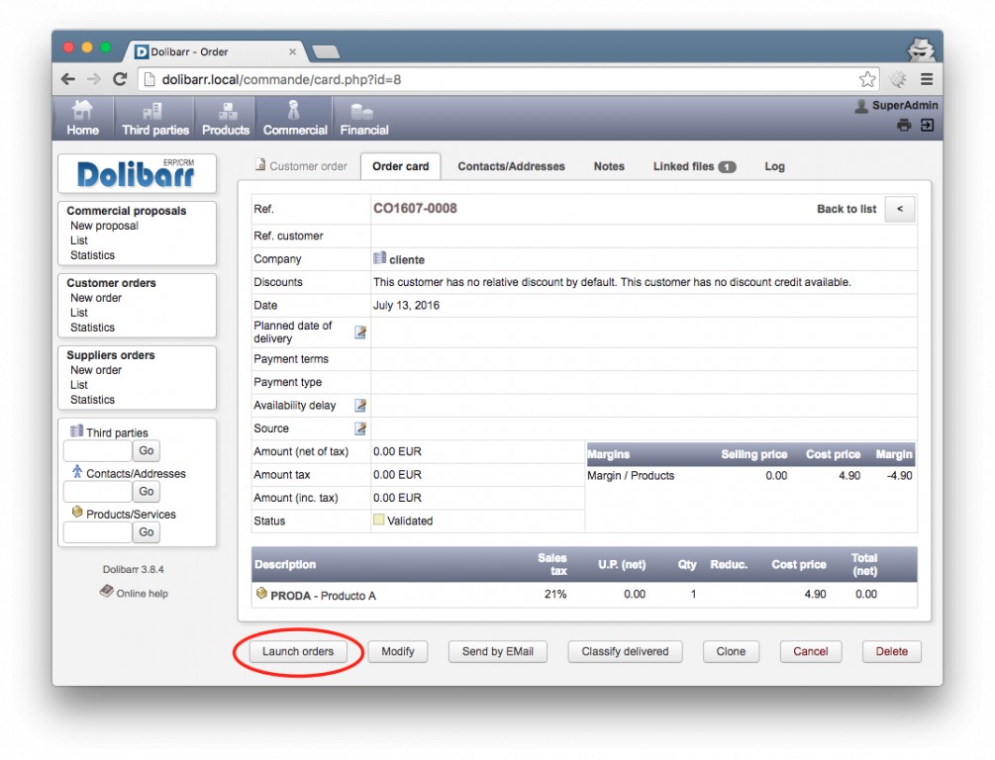Open Statistics under Commercial proposals
The height and width of the screenshot is (760, 995).
[93, 255]
